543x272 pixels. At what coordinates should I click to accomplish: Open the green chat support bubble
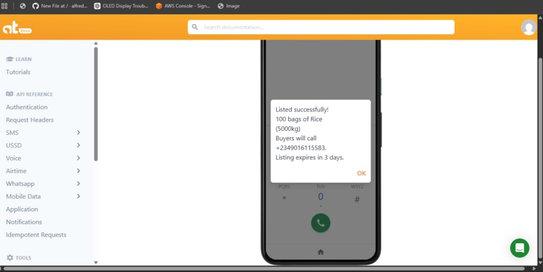coord(519,248)
